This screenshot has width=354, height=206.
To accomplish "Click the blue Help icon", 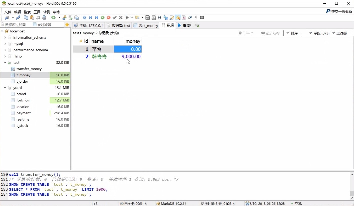I will click(x=85, y=18).
